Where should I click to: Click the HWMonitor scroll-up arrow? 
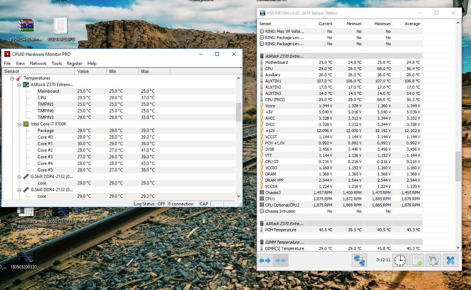[x=238, y=78]
